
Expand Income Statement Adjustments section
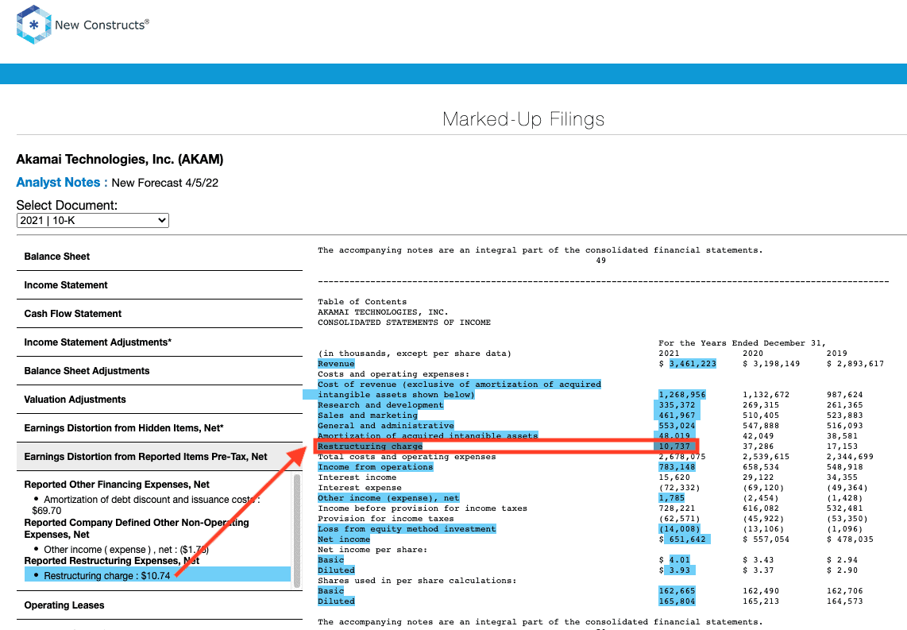tap(159, 342)
